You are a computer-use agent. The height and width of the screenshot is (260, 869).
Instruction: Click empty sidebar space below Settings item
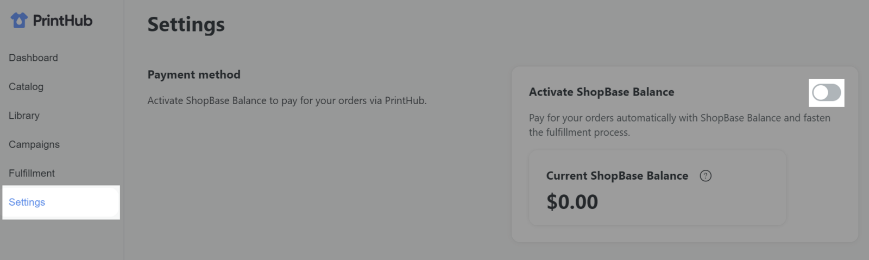click(x=61, y=239)
